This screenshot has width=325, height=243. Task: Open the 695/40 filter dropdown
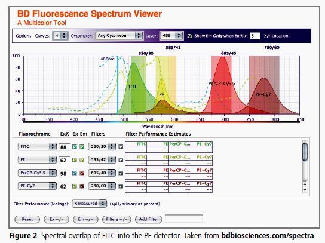point(102,173)
